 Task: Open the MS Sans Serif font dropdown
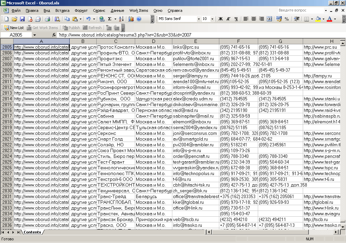click(x=199, y=19)
